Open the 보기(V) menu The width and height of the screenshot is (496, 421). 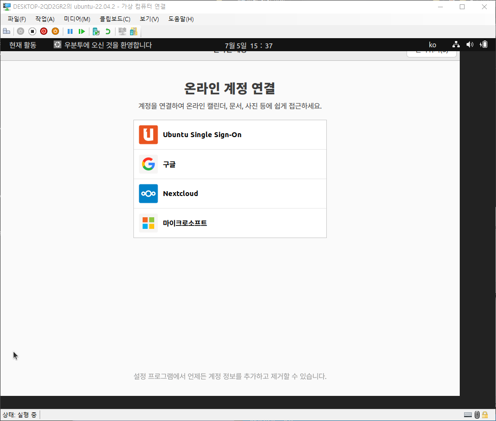pos(149,19)
